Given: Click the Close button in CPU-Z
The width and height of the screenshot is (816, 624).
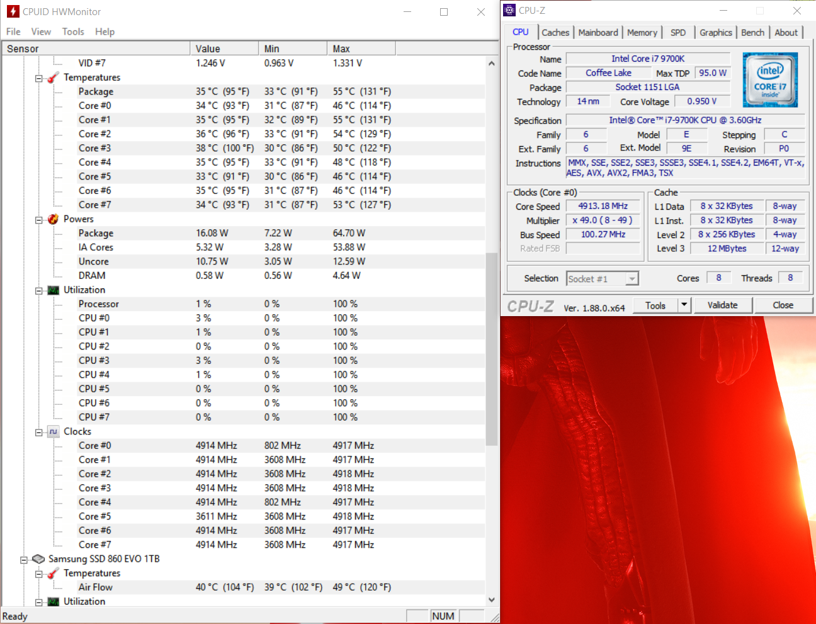Looking at the screenshot, I should point(783,305).
